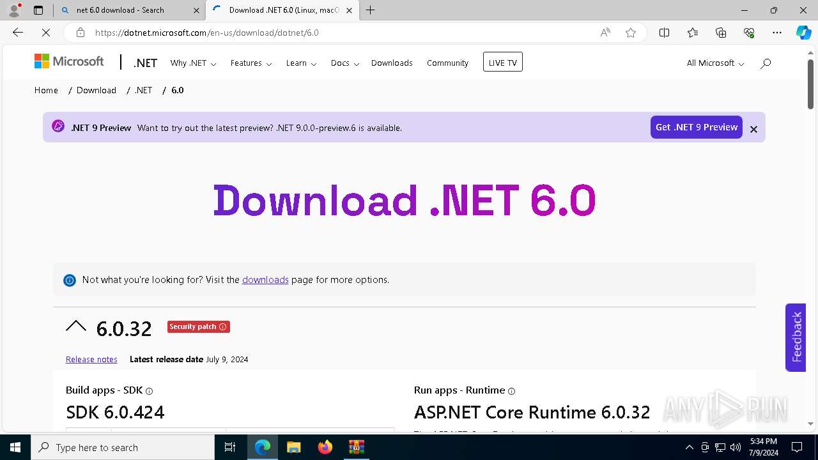This screenshot has width=818, height=460.
Task: Click the Microsoft logo
Action: tap(69, 61)
